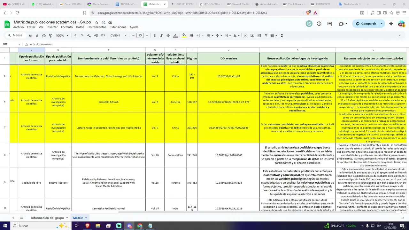
Task: Collapse the menus with the chevron at toolbar end
Action: click(x=399, y=35)
